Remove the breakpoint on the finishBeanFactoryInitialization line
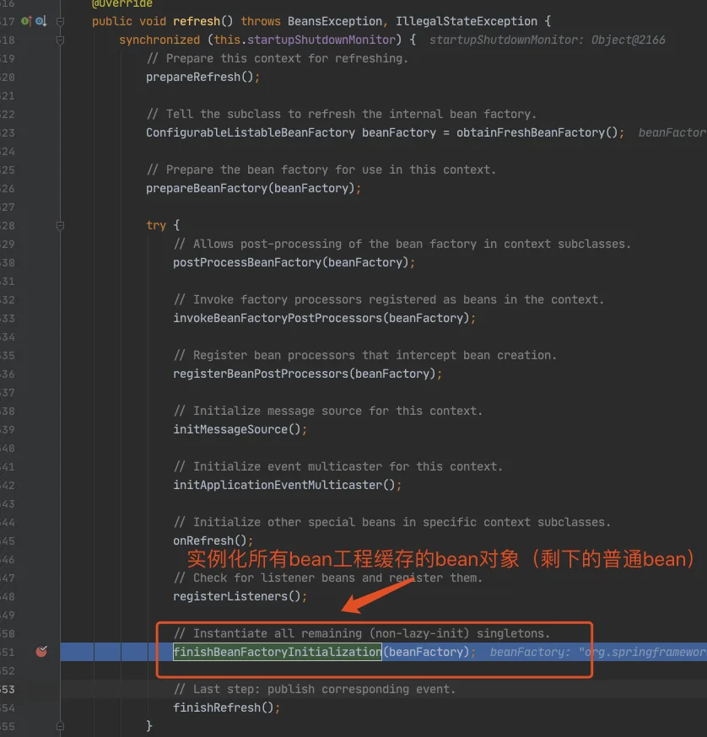This screenshot has width=707, height=737. (x=41, y=652)
